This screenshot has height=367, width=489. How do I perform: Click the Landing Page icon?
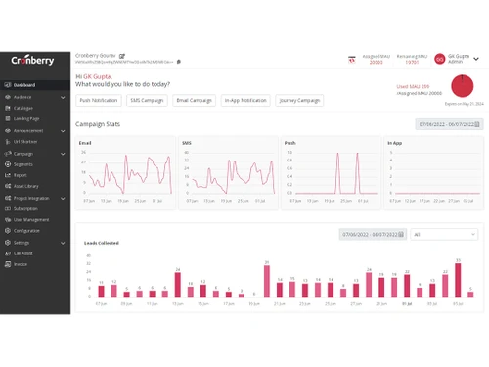(x=8, y=119)
